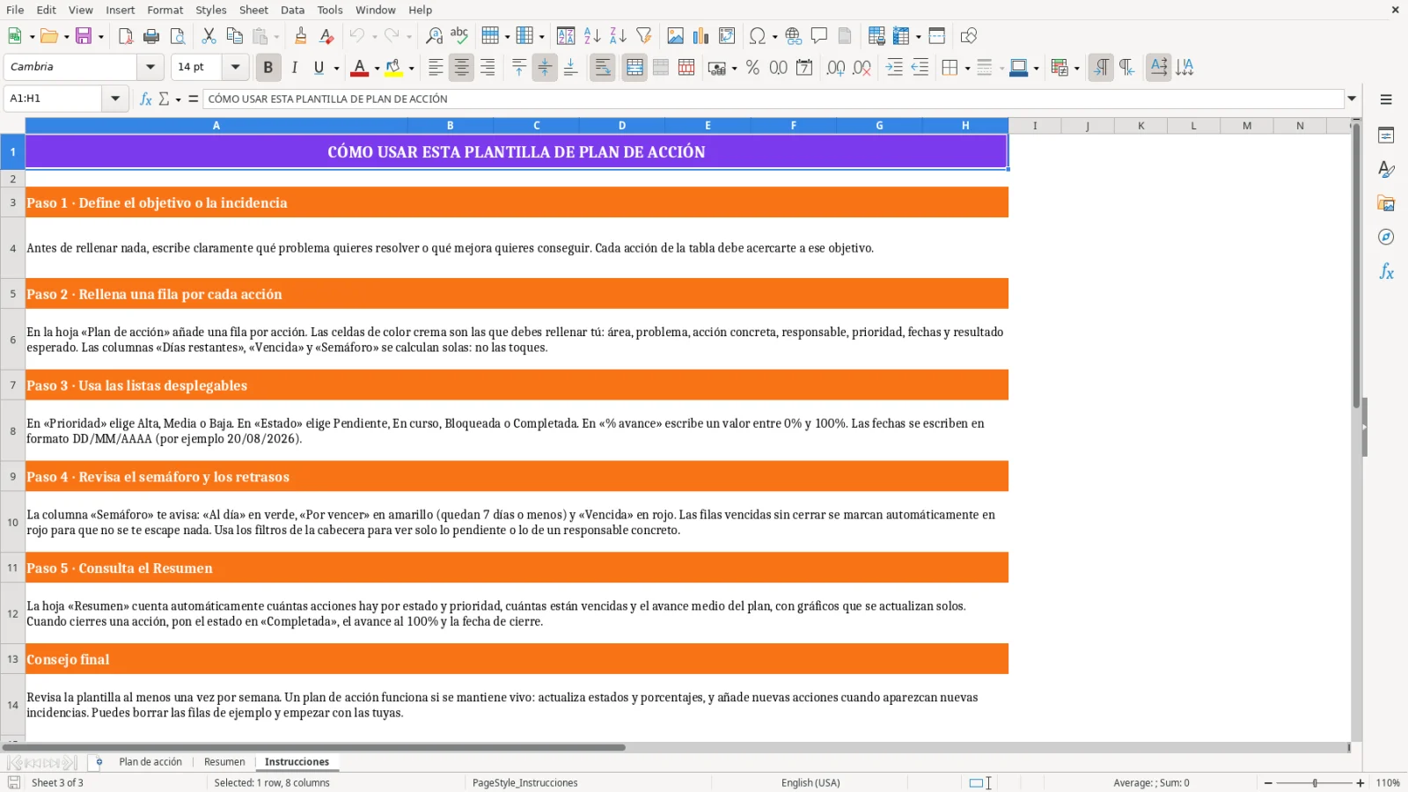
Task: Apply the font color swatch
Action: click(x=359, y=68)
